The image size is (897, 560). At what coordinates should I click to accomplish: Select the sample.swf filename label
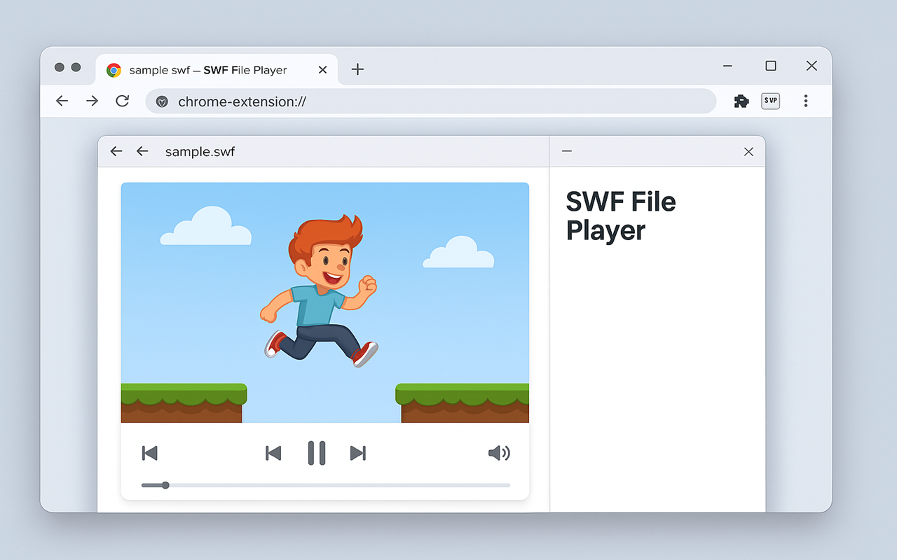(200, 151)
